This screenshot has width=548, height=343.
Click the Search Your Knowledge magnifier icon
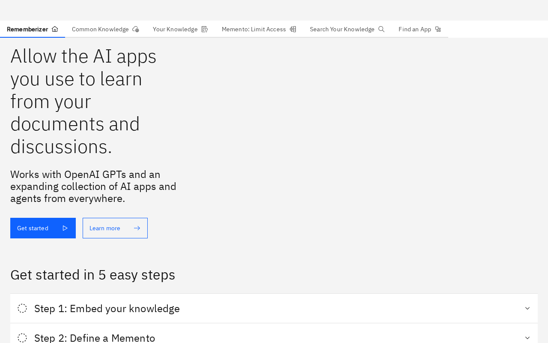coord(381,29)
